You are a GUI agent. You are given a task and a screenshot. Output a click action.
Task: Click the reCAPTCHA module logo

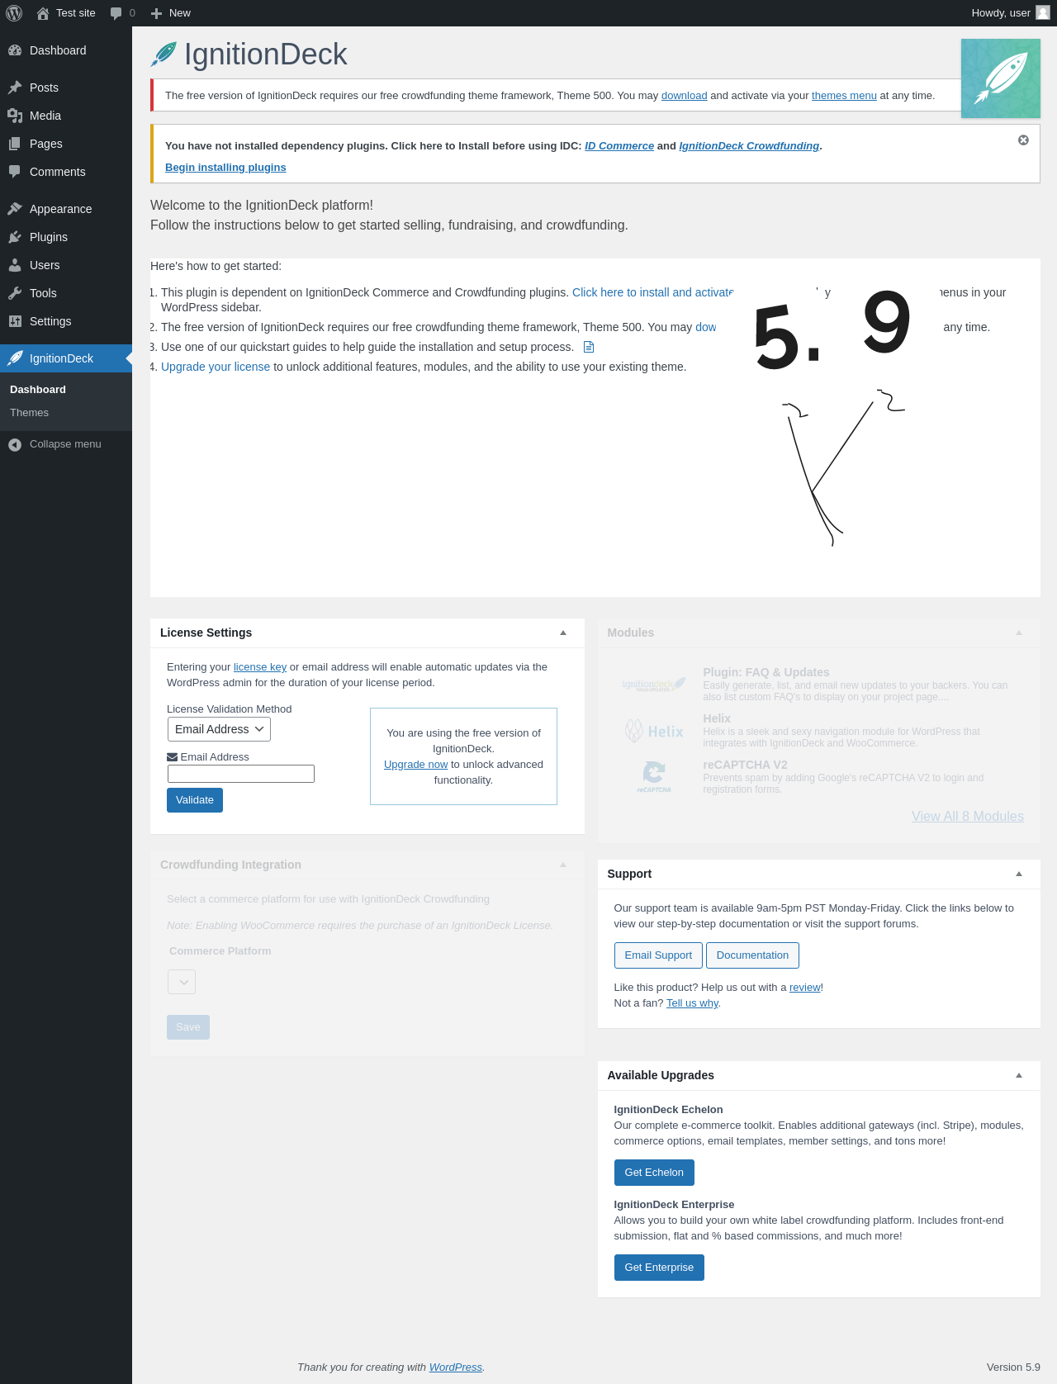[x=654, y=777]
